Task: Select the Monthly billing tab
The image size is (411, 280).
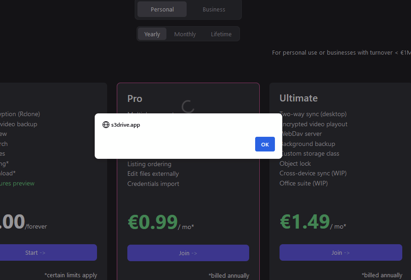Action: pos(185,34)
